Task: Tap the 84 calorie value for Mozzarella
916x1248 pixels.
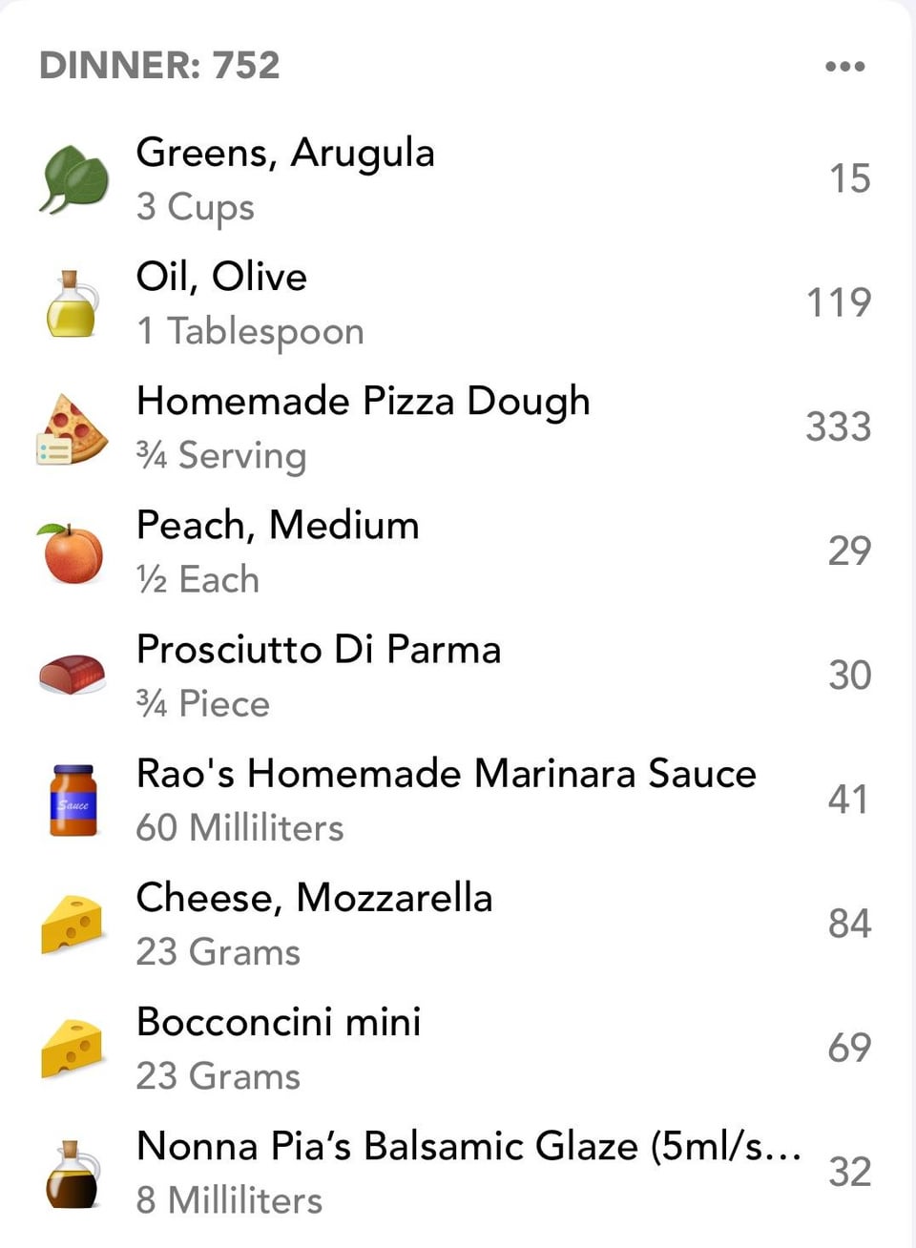Action: (849, 923)
